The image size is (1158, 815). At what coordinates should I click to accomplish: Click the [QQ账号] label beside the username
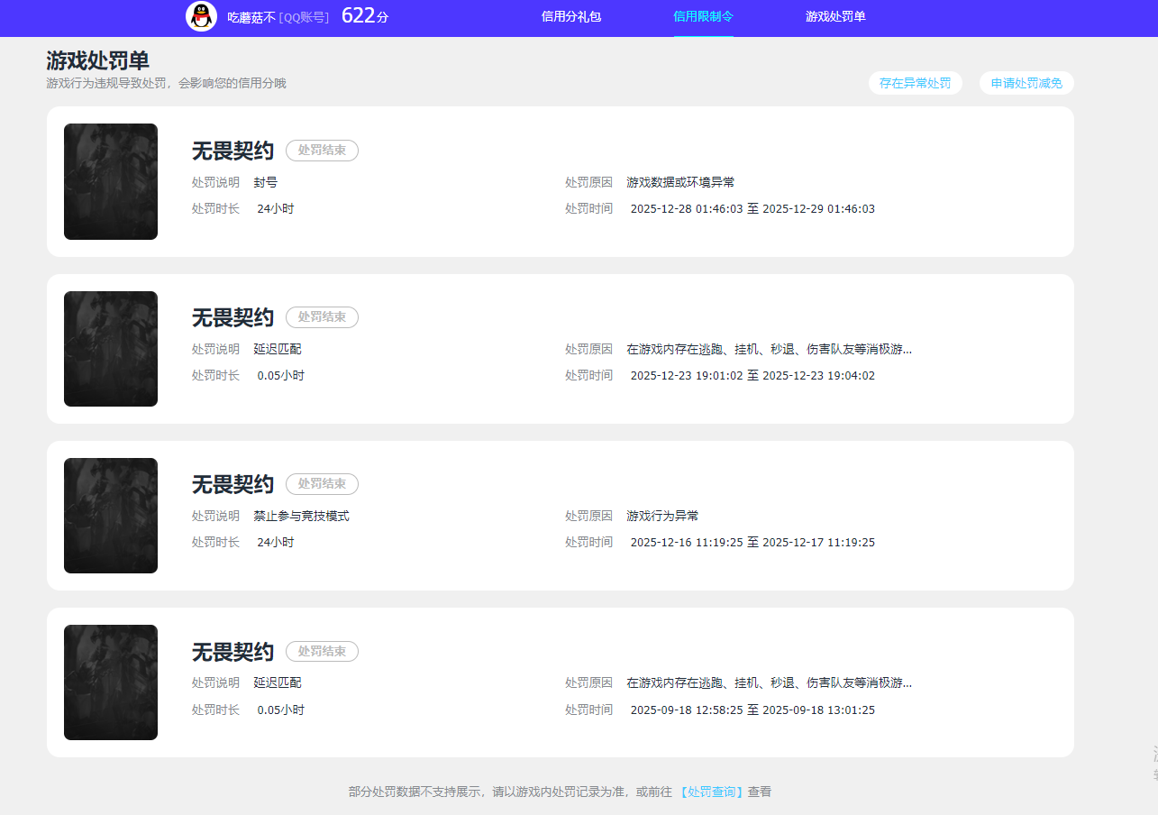point(303,16)
